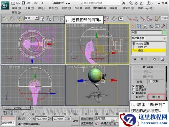Create a new scene with the New icon
Screen dimensions: 169x127
(13, 3)
